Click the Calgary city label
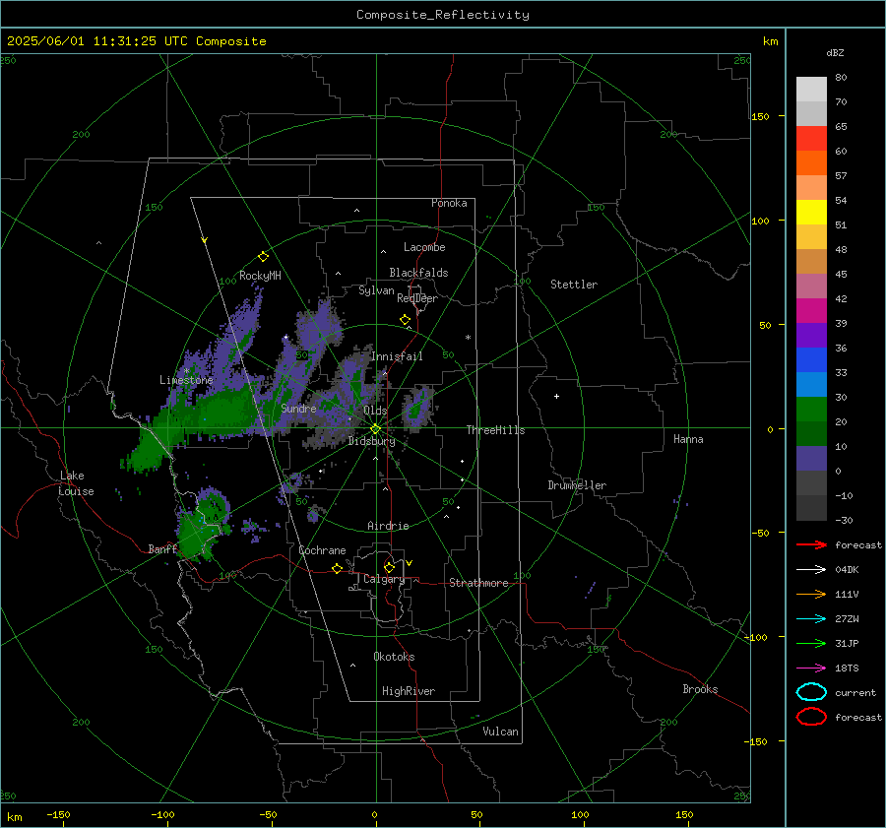 click(384, 579)
